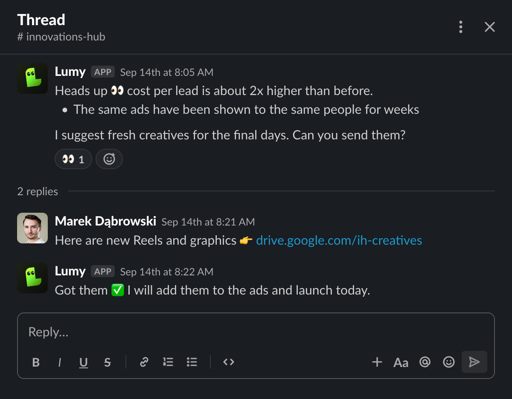Toggle underline formatting in reply box

84,362
